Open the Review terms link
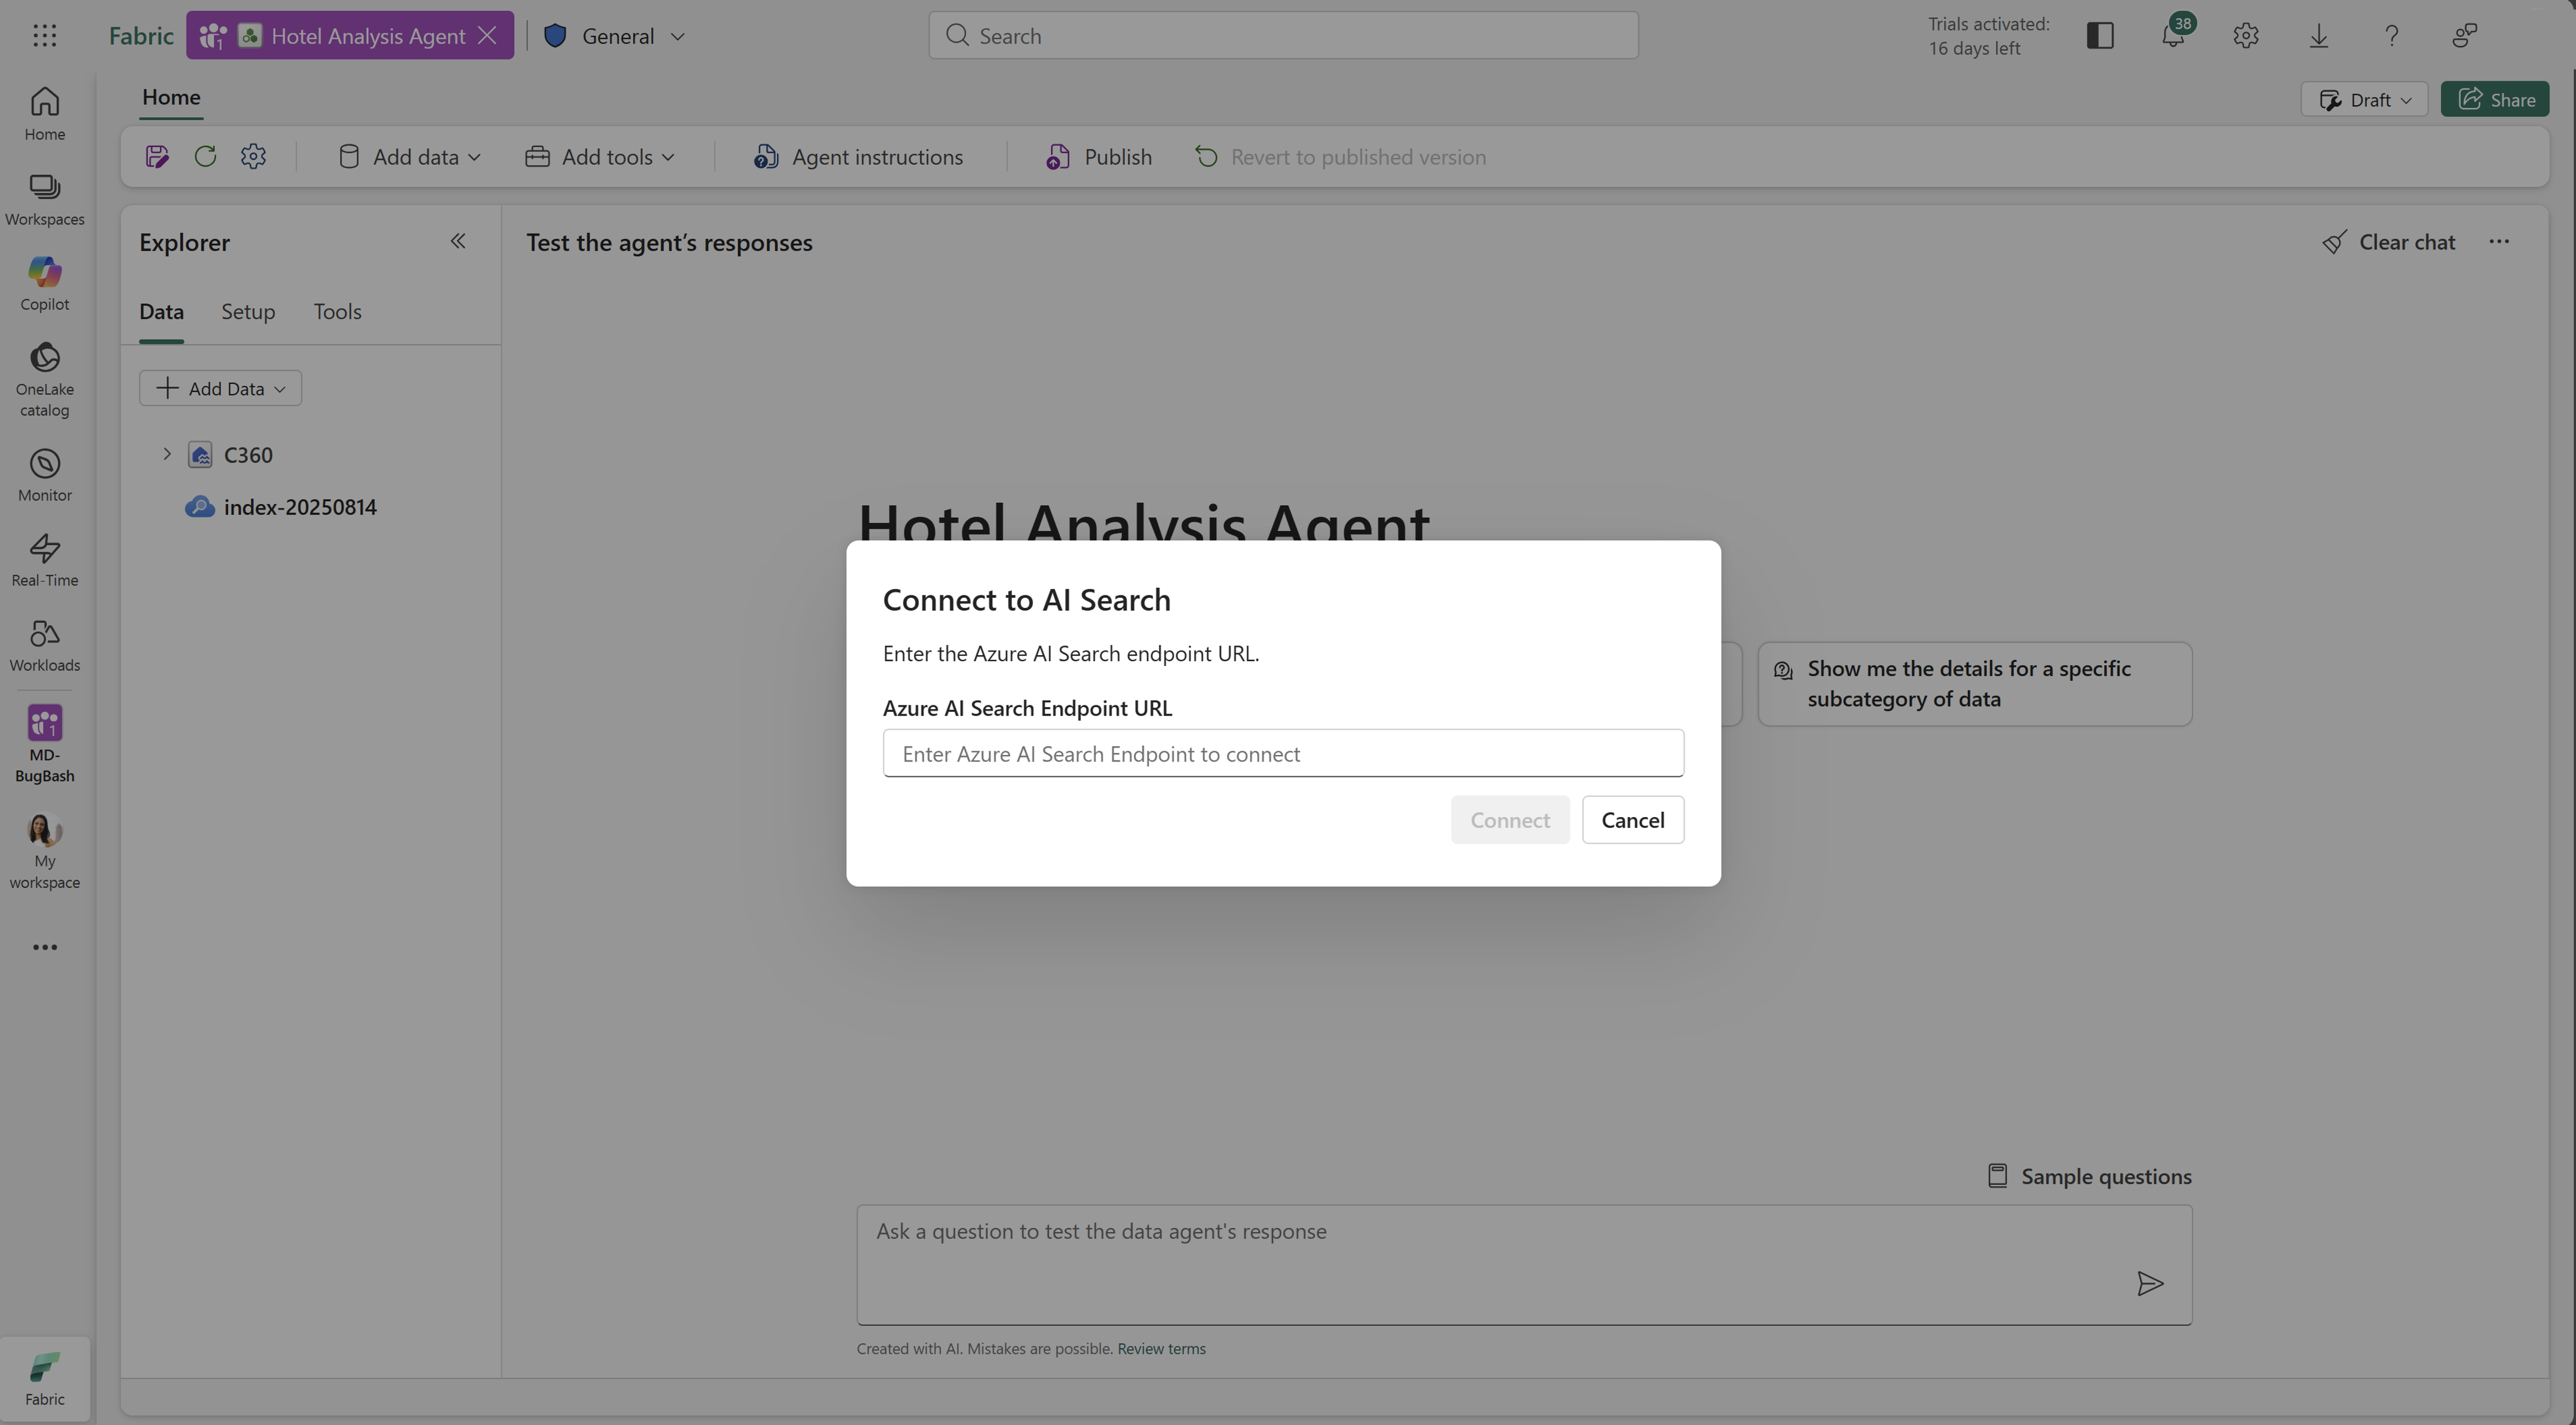The width and height of the screenshot is (2576, 1425). [x=1161, y=1349]
